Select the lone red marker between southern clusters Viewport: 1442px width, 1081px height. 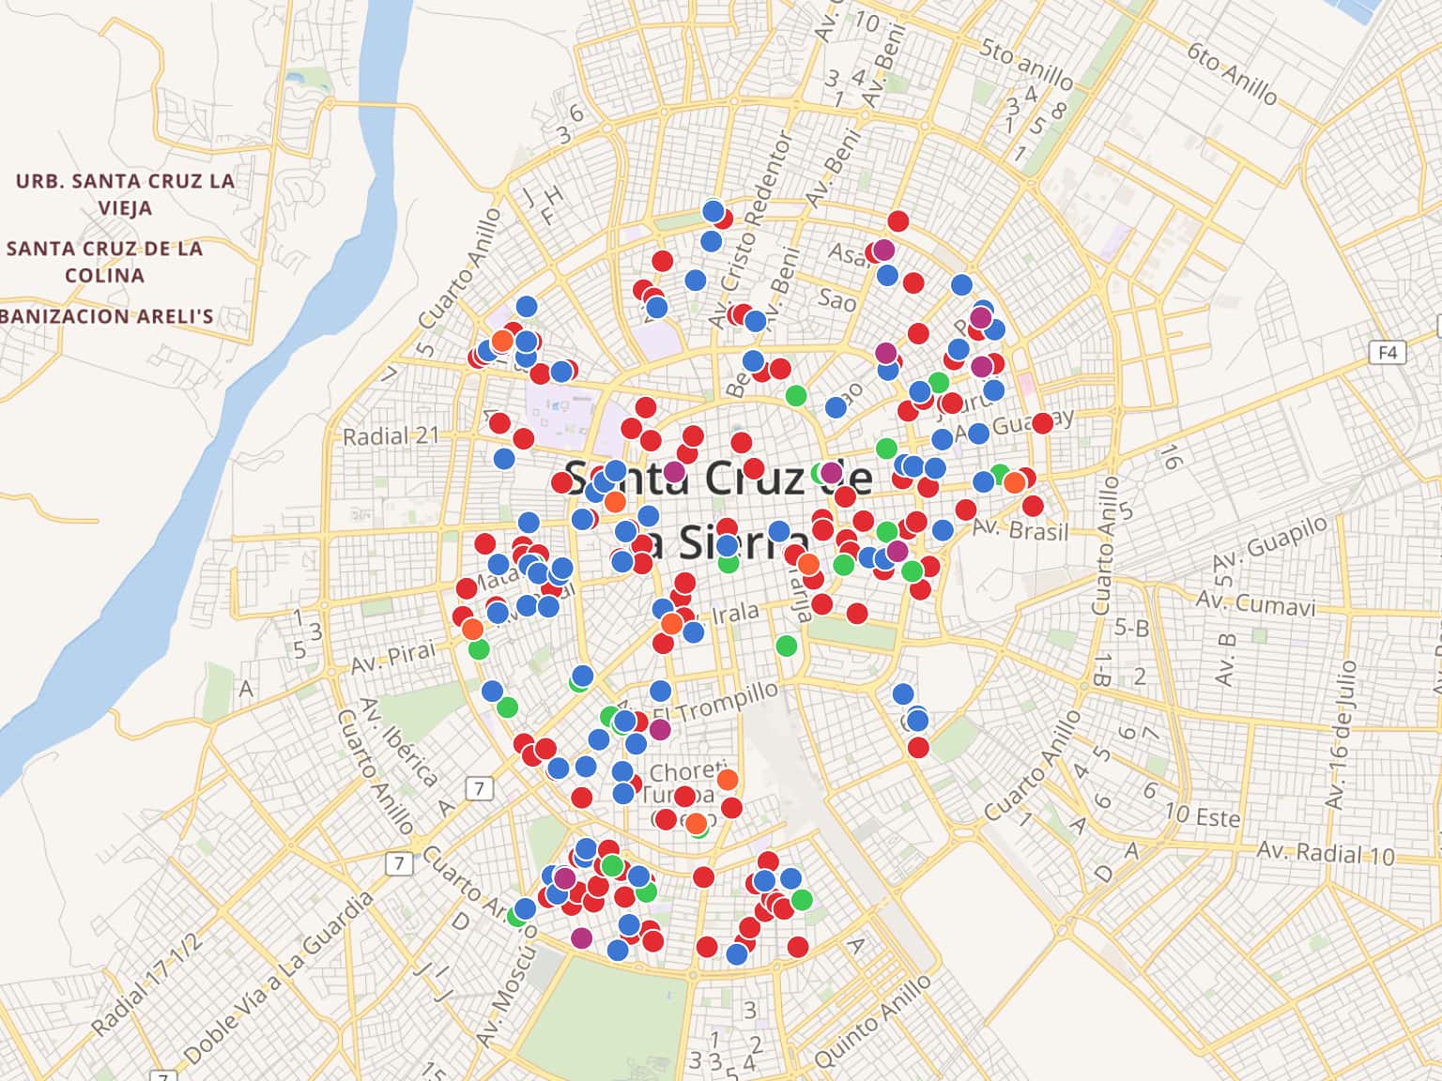click(703, 877)
